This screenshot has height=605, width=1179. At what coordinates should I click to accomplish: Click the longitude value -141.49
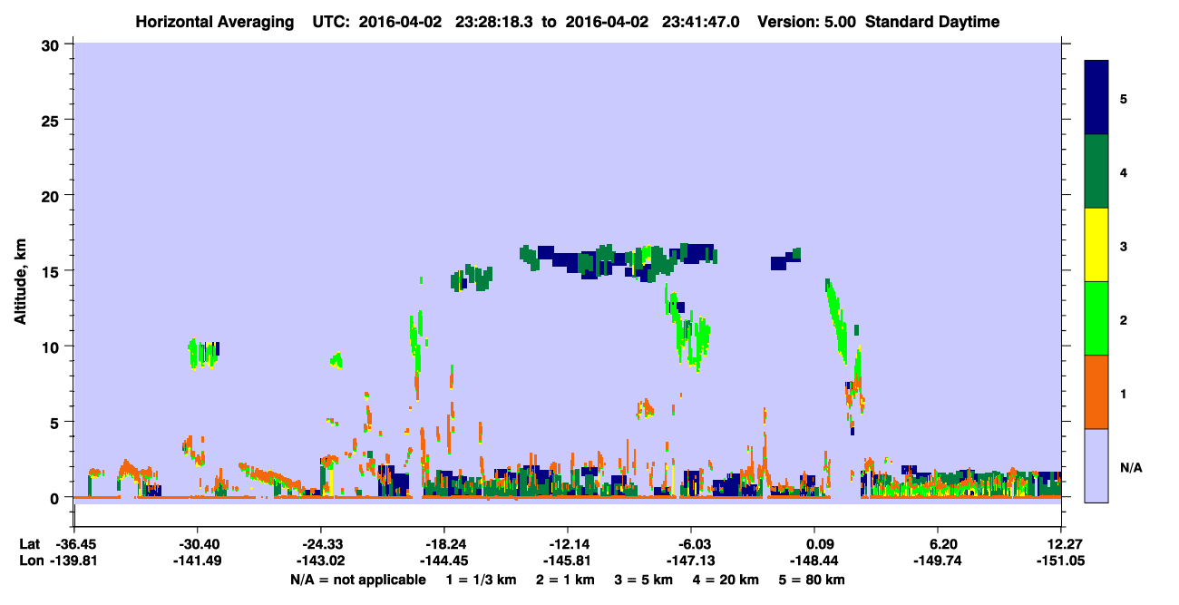pyautogui.click(x=197, y=560)
